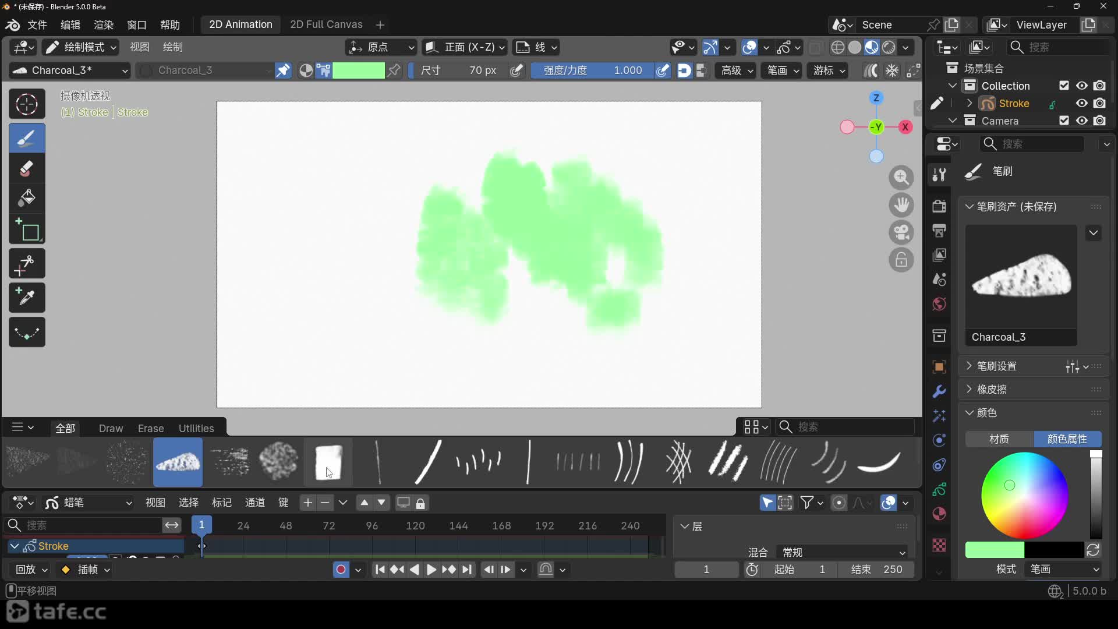Uncheck the Collection exclude checkbox
This screenshot has height=629, width=1118.
tap(1064, 86)
